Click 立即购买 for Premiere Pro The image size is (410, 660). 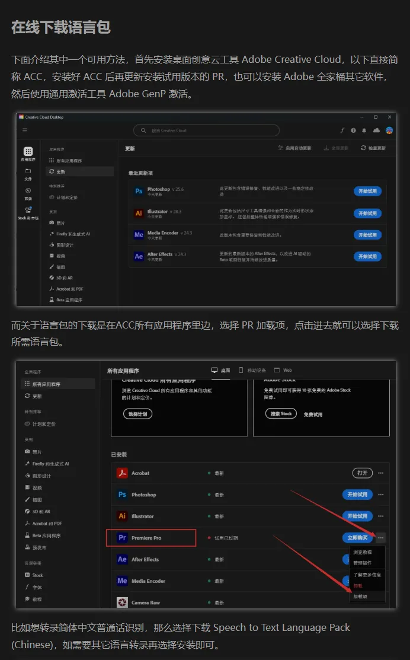pos(357,538)
